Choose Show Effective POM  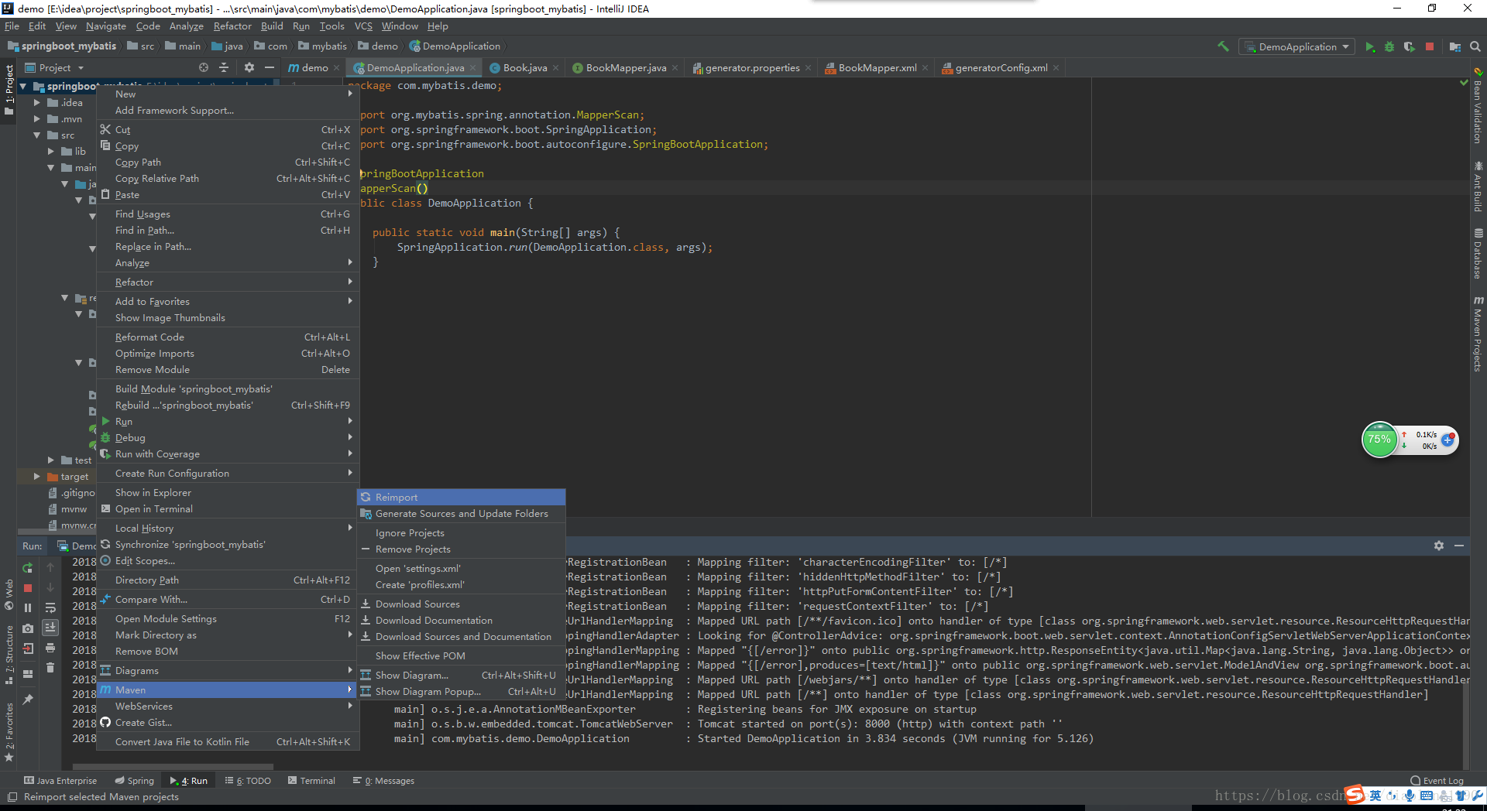pyautogui.click(x=462, y=655)
